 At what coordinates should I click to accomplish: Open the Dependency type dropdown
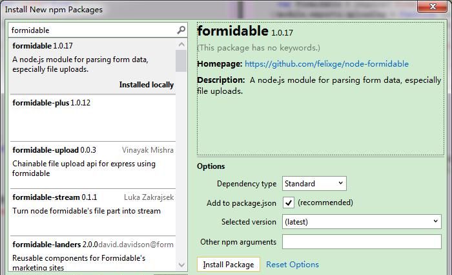314,183
